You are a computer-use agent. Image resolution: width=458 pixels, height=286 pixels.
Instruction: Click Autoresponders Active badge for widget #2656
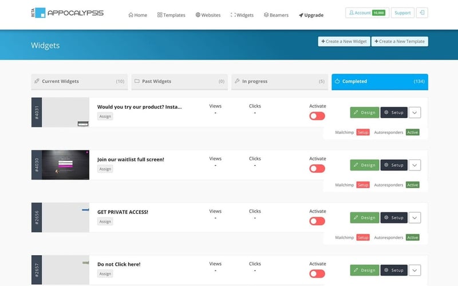click(413, 237)
